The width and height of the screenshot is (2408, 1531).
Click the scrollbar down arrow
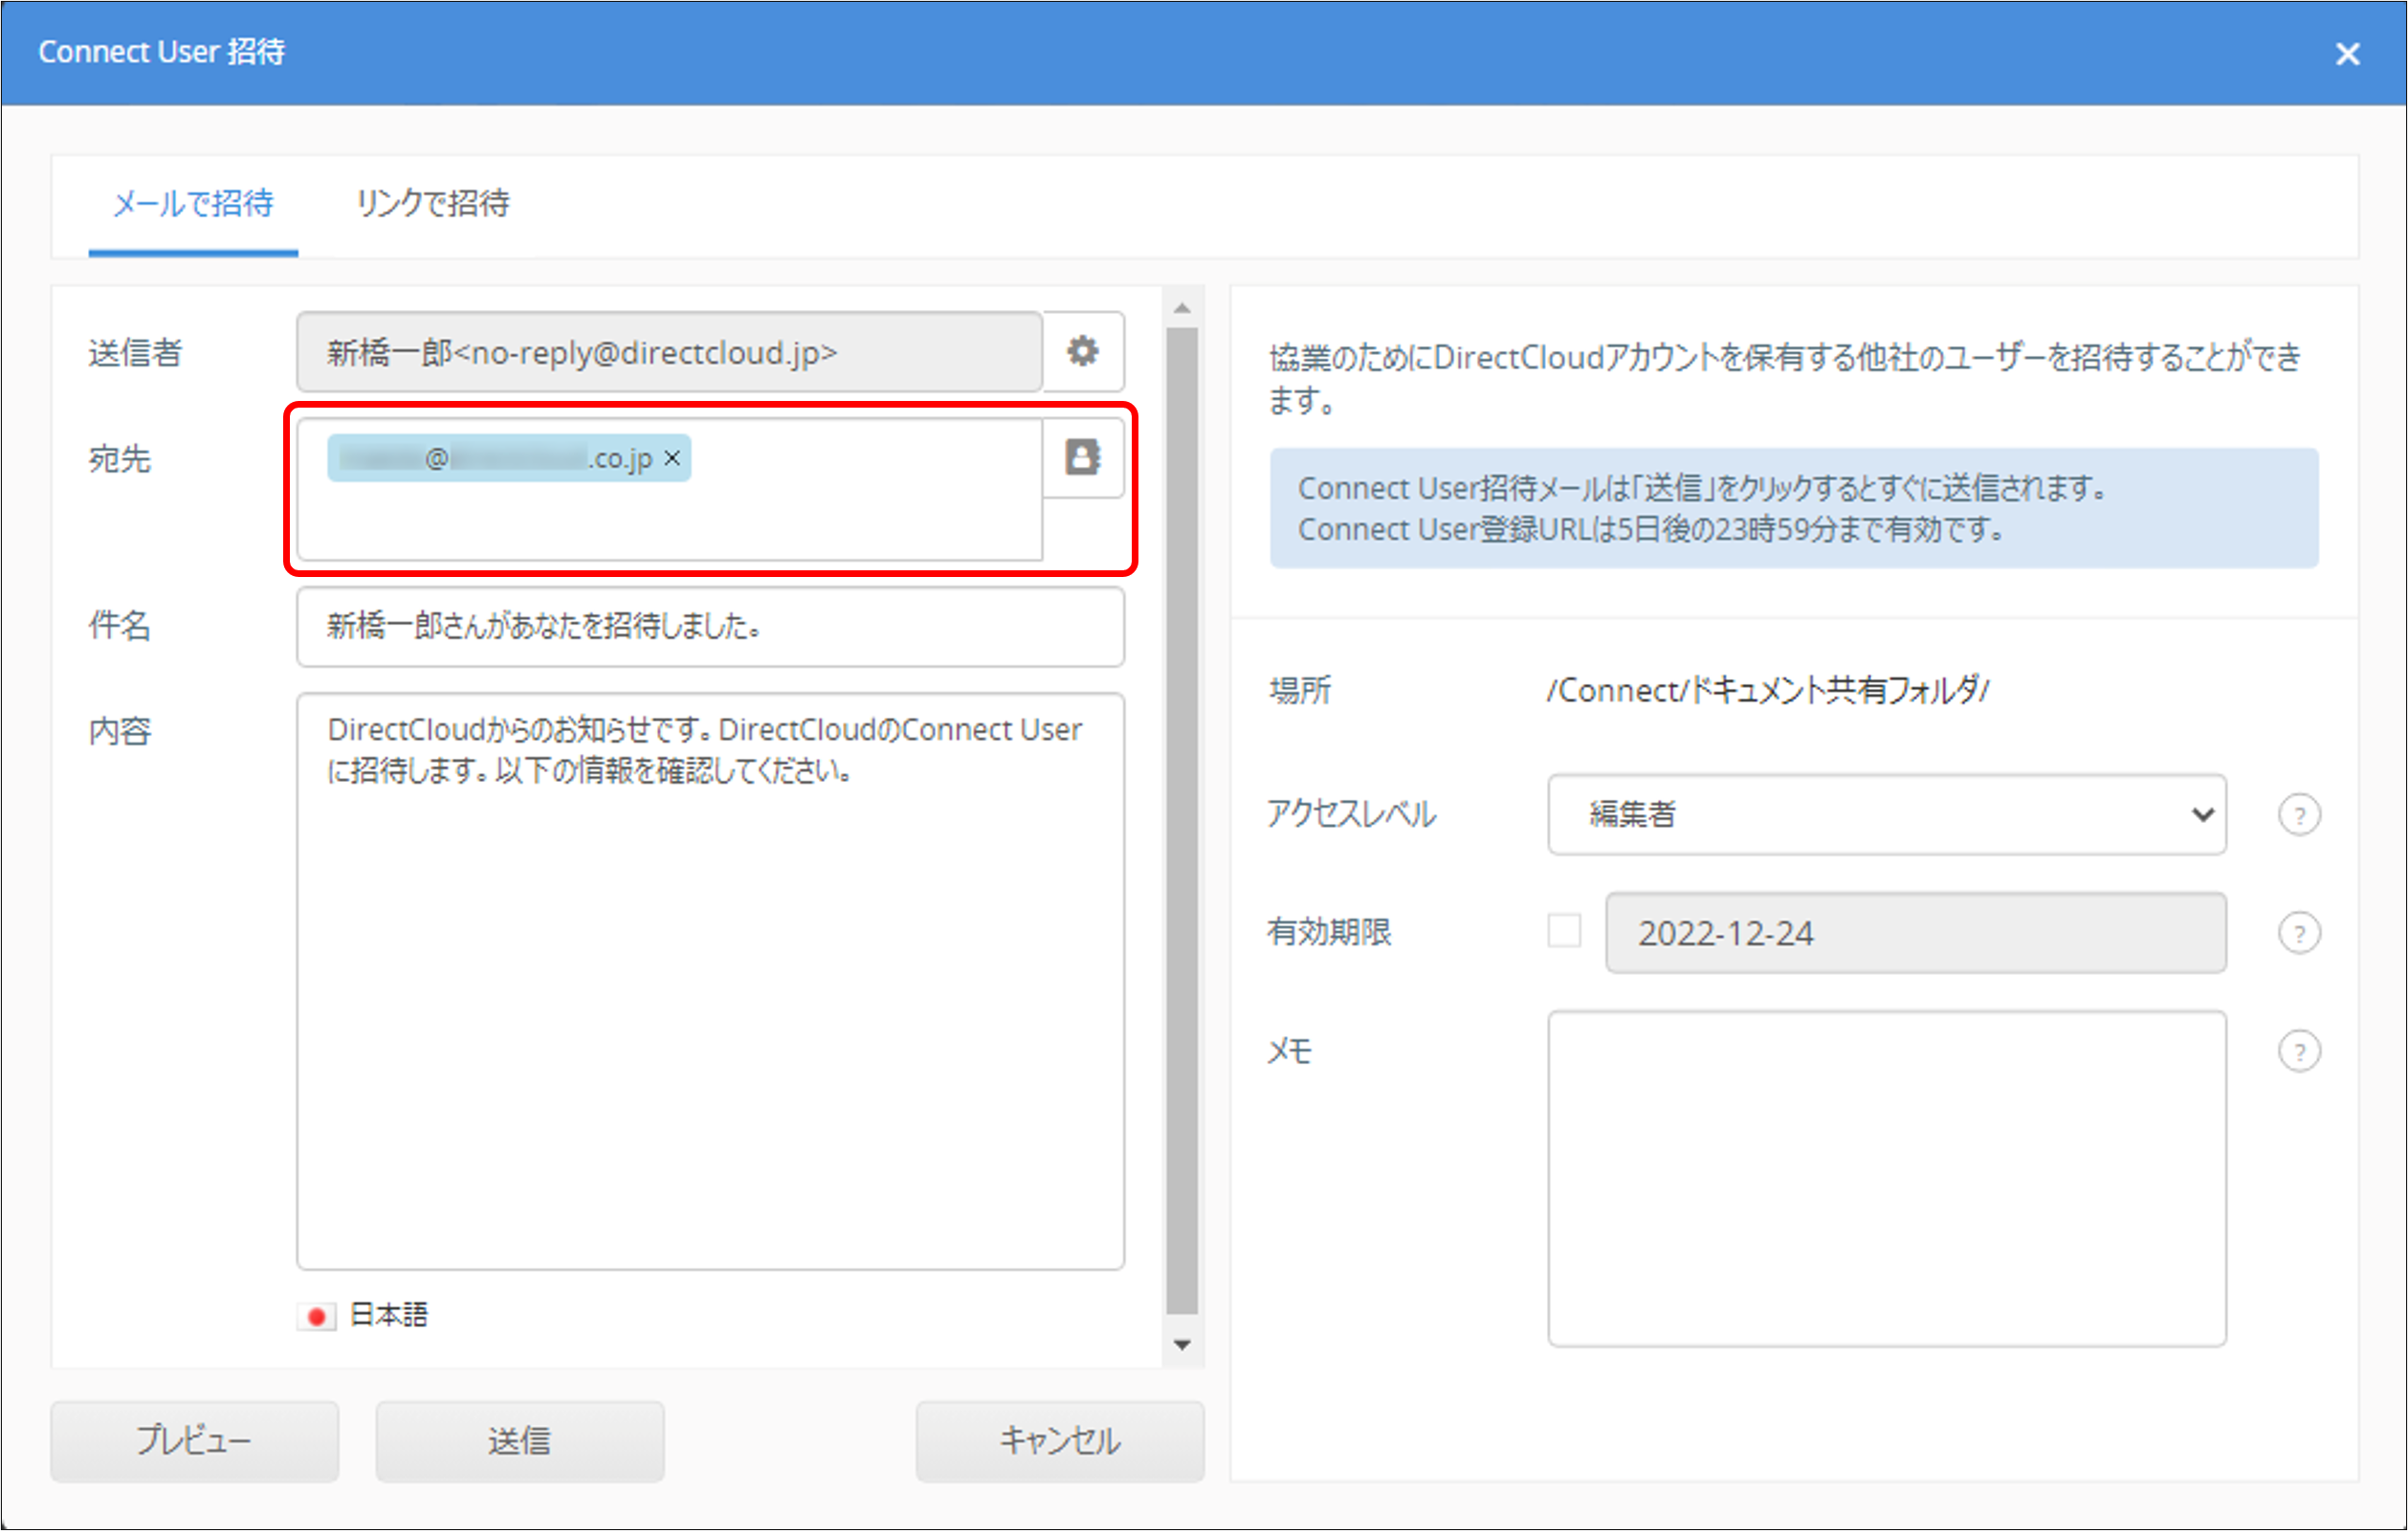point(1182,1345)
